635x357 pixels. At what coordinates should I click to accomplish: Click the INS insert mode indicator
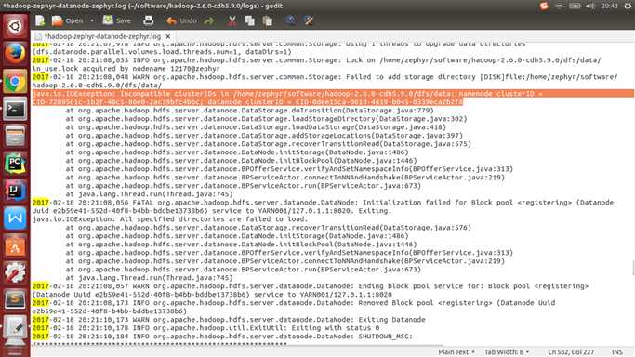point(616,352)
